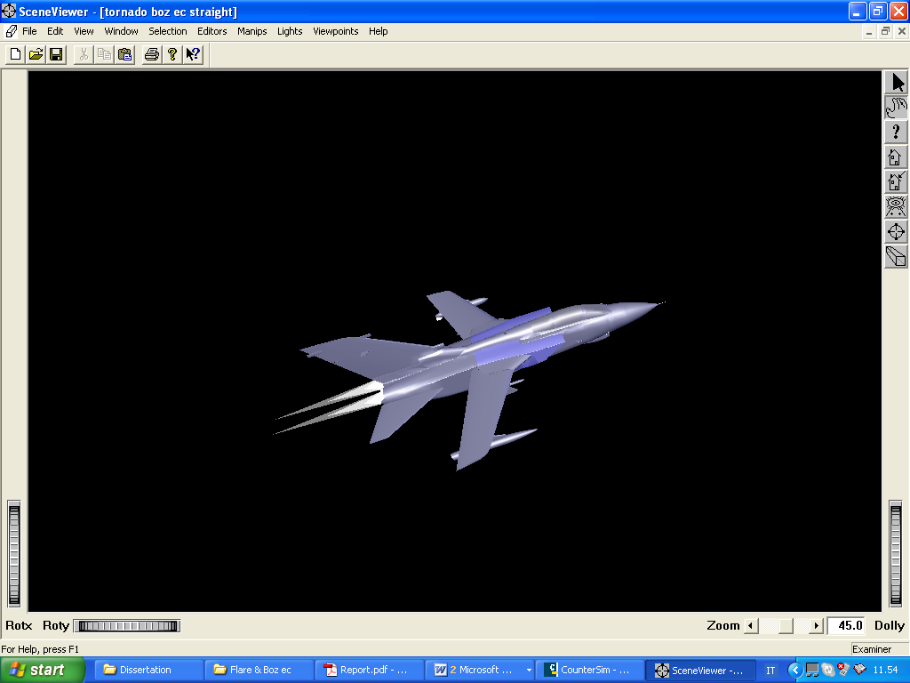Click the IT language indicator
Viewport: 910px width, 683px height.
tap(770, 671)
